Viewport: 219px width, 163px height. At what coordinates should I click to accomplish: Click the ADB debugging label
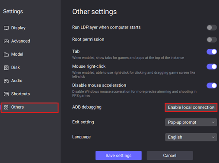click(87, 107)
